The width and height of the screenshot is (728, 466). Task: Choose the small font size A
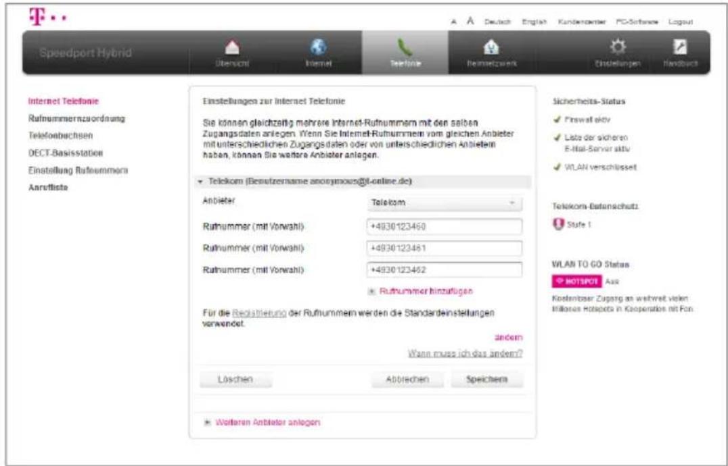(453, 22)
